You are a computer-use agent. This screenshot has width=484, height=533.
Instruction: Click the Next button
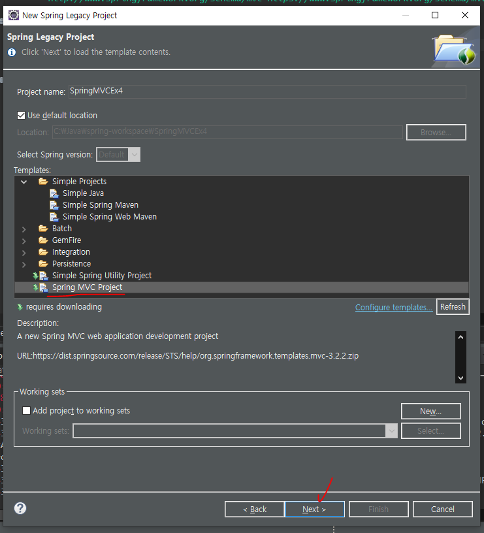315,509
